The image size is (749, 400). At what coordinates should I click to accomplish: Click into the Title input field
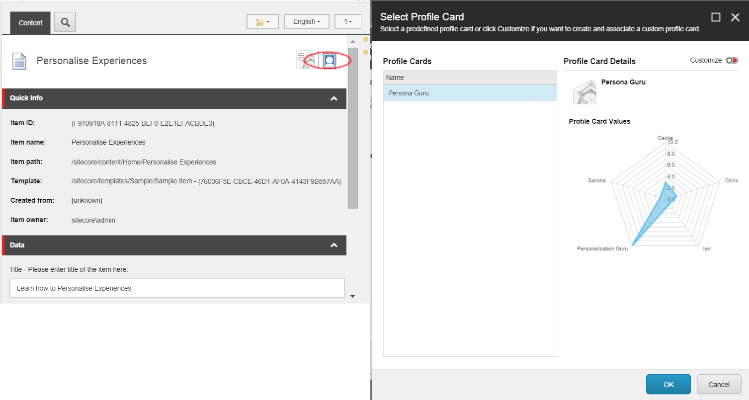coord(177,288)
